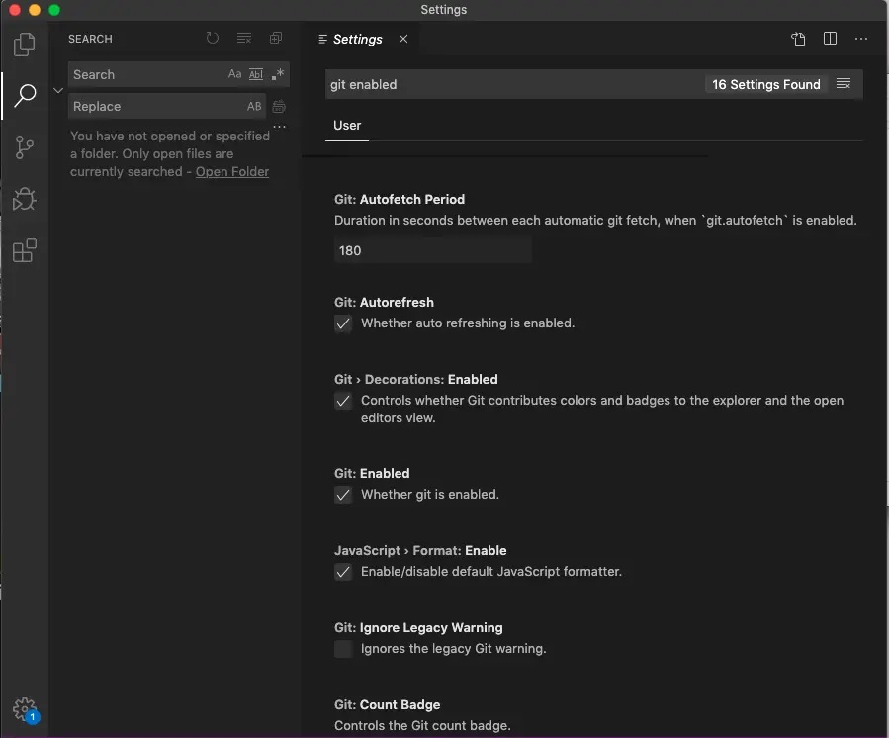The image size is (889, 738).
Task: Enable Use Regular Expression search option
Action: pyautogui.click(x=278, y=75)
